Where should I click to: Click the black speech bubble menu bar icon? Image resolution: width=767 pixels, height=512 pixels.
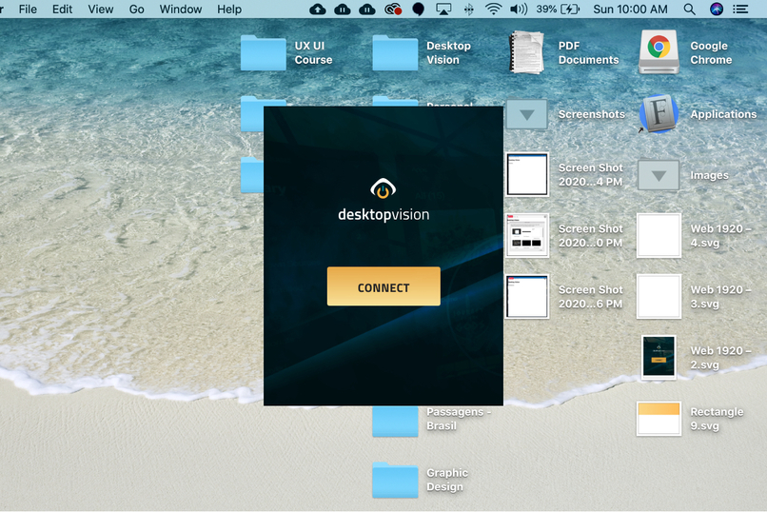pos(418,10)
